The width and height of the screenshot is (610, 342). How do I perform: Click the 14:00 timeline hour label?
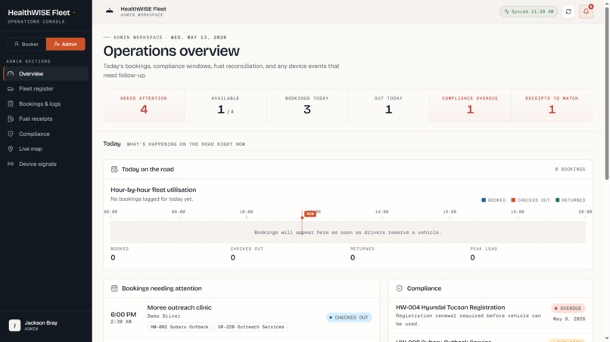[x=381, y=212]
